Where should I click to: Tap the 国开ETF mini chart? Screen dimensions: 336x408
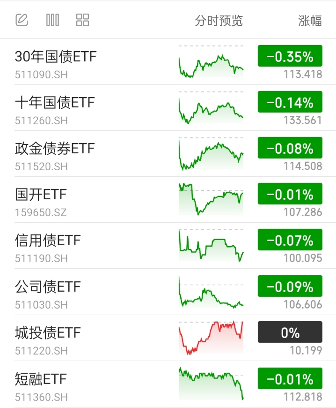(x=211, y=199)
